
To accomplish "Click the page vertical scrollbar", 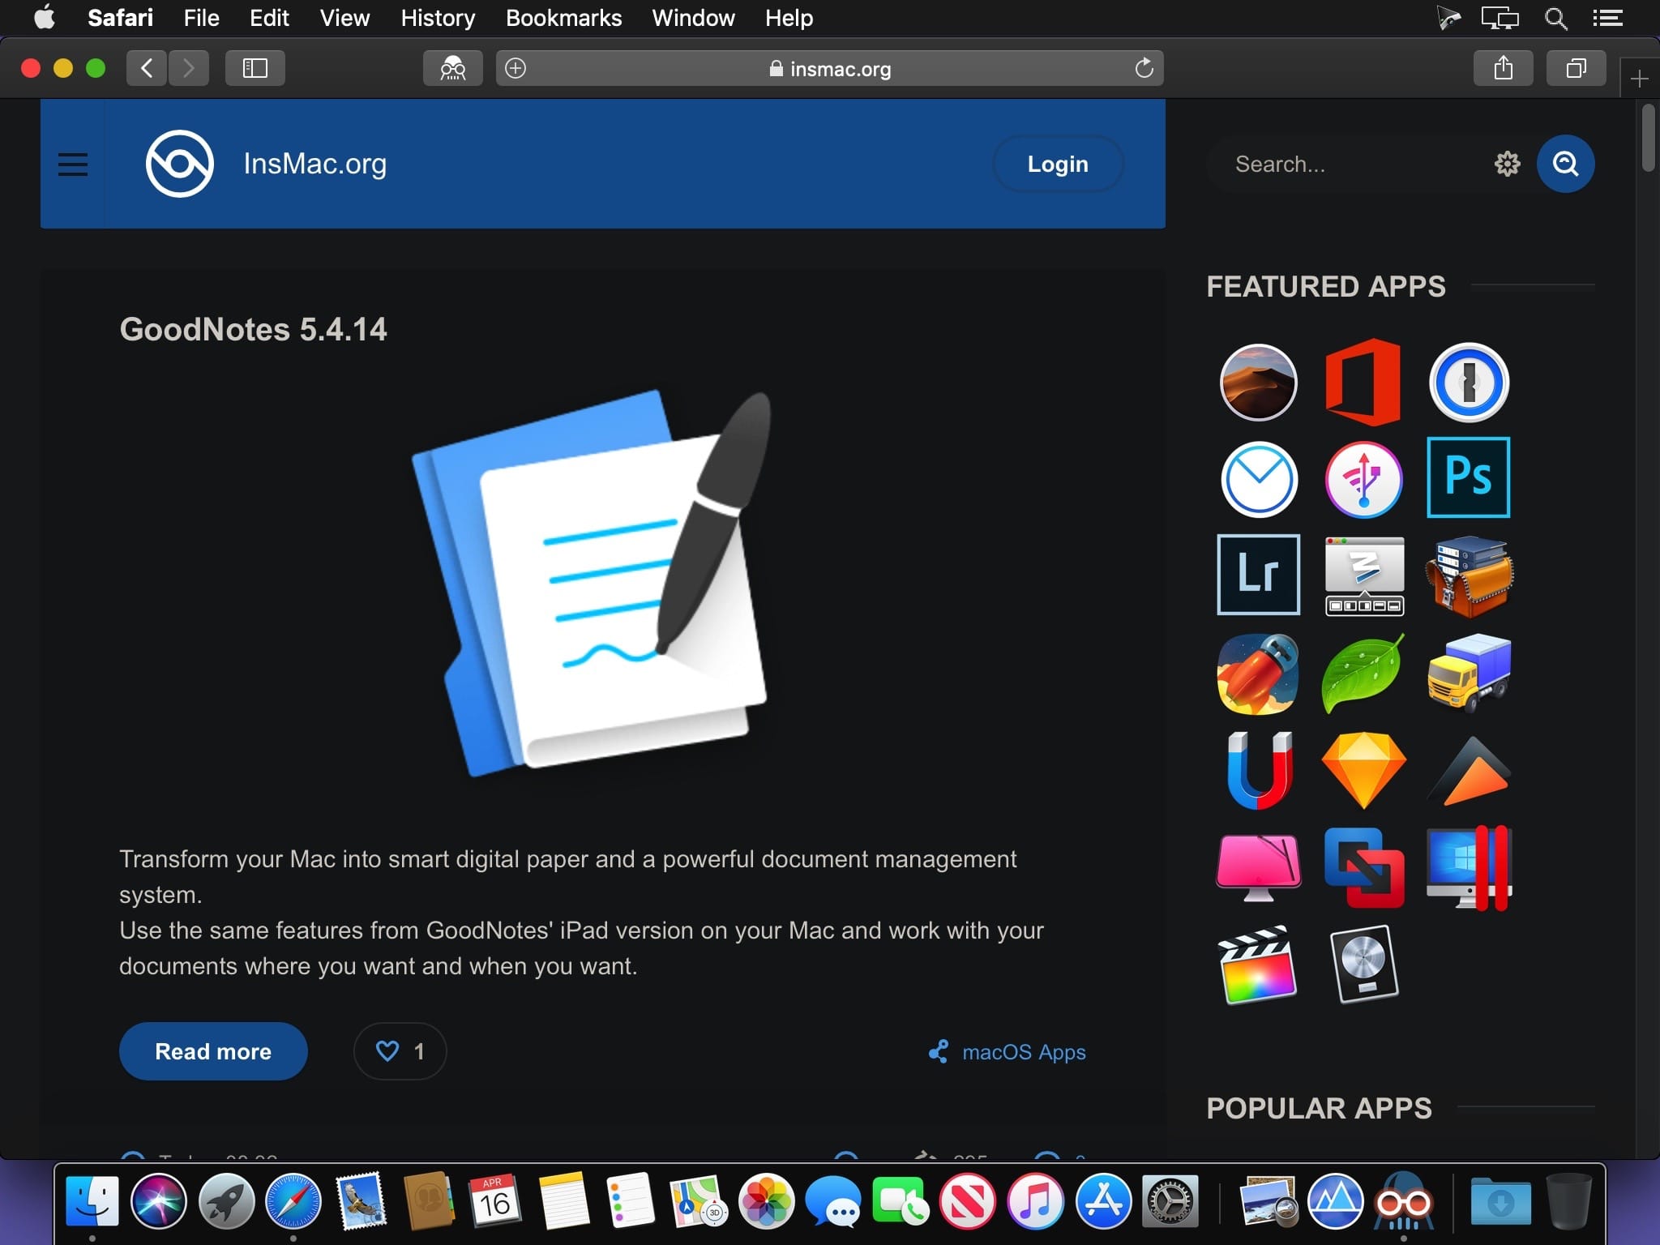I will coord(1648,138).
